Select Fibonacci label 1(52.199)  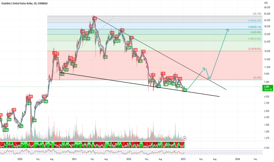tap(257, 14)
